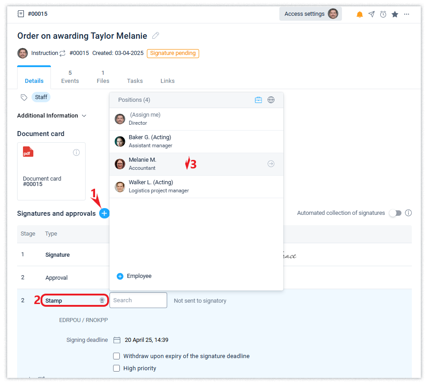The image size is (428, 386).
Task: Click blue plus to add signature
Action: (x=105, y=213)
